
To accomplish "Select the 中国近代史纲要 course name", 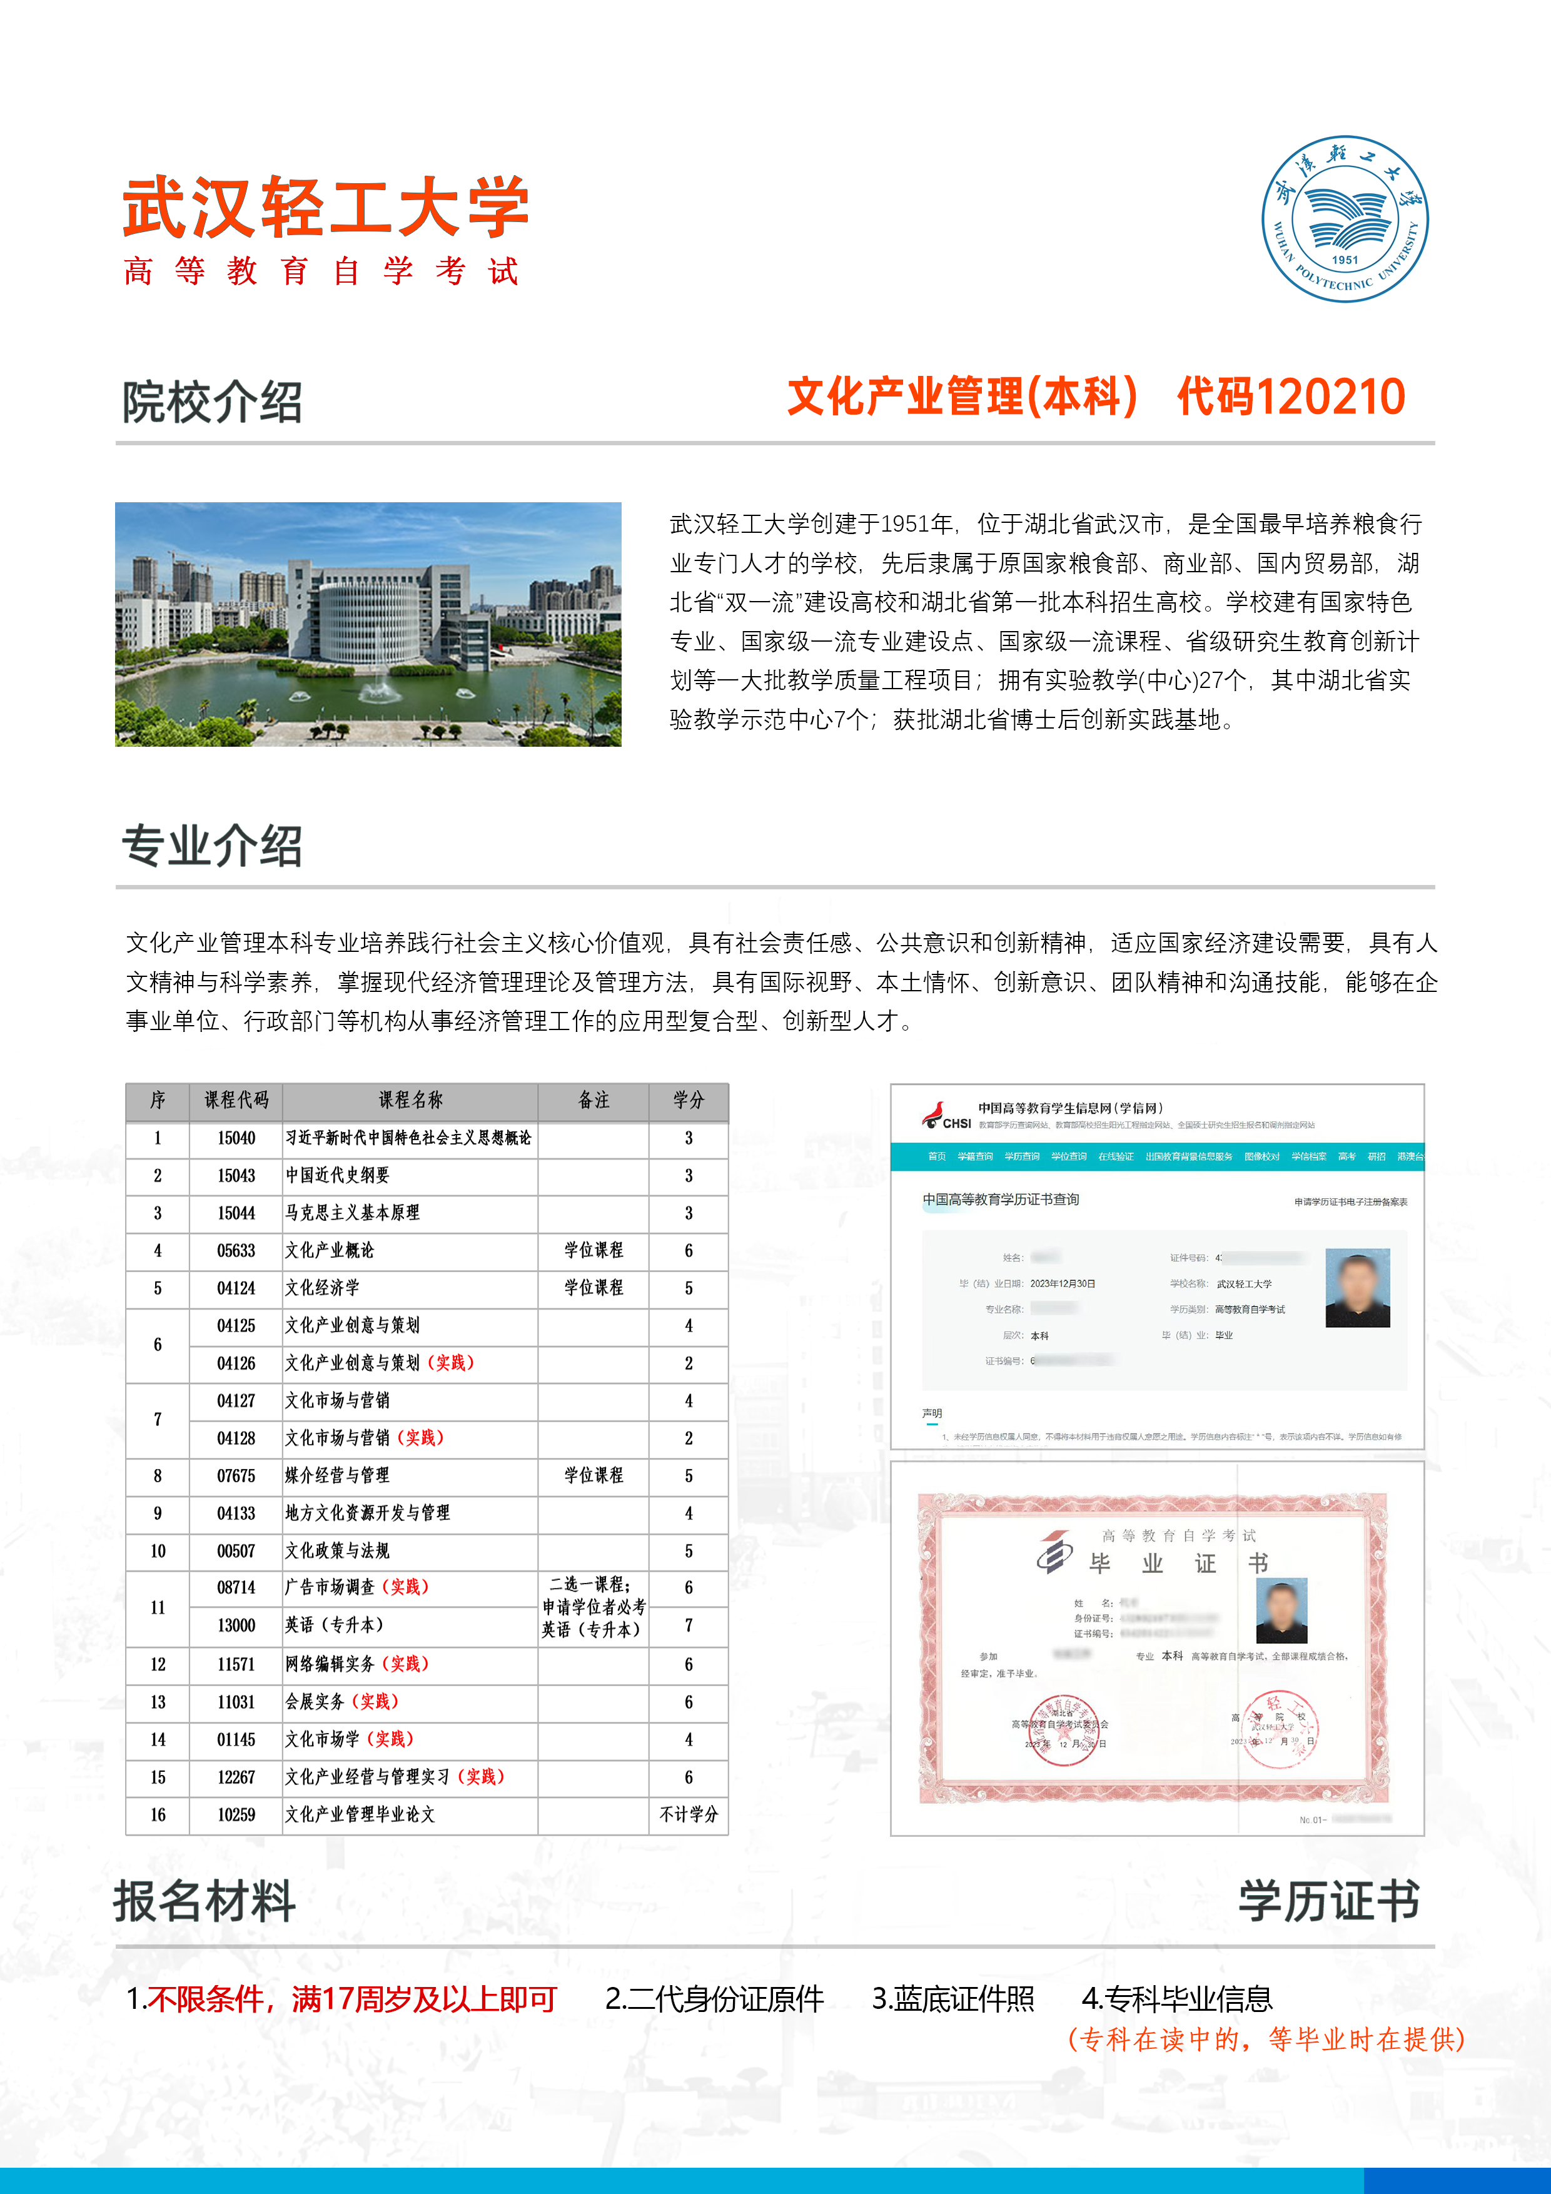I will point(337,1175).
